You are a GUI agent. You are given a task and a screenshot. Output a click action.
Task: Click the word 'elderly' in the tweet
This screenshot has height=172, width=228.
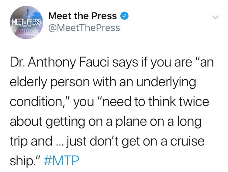click(x=28, y=83)
